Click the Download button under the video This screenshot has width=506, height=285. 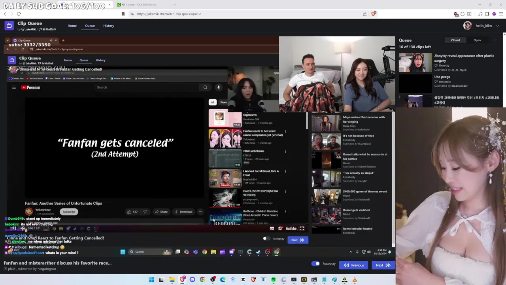184,212
